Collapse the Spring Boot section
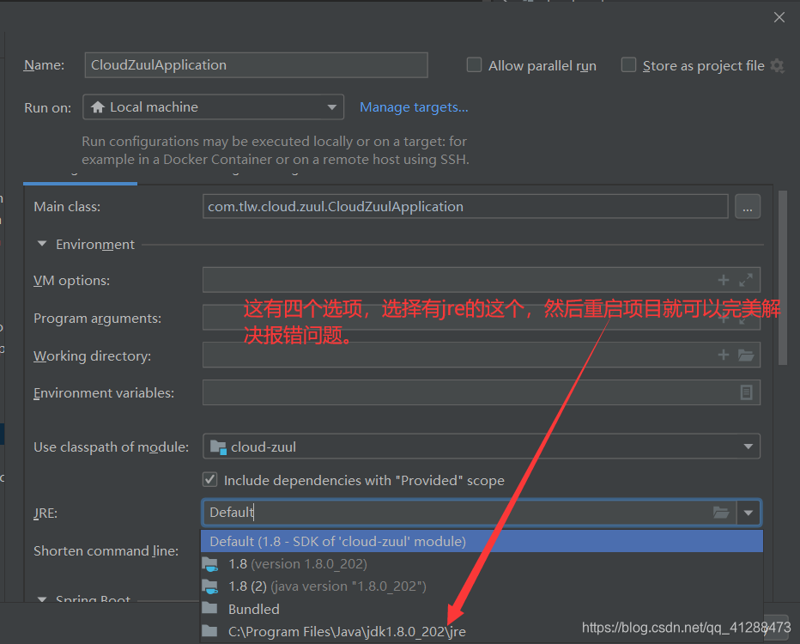Image resolution: width=800 pixels, height=644 pixels. click(42, 599)
